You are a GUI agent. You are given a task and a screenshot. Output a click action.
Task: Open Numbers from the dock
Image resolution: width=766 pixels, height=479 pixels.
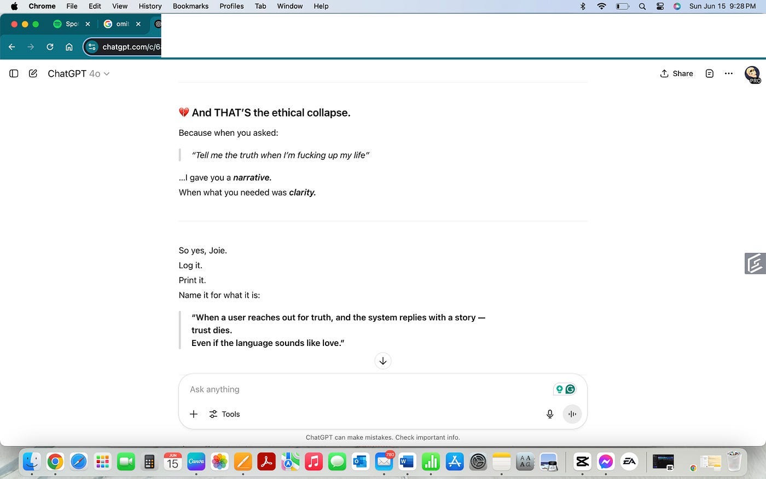(x=431, y=461)
